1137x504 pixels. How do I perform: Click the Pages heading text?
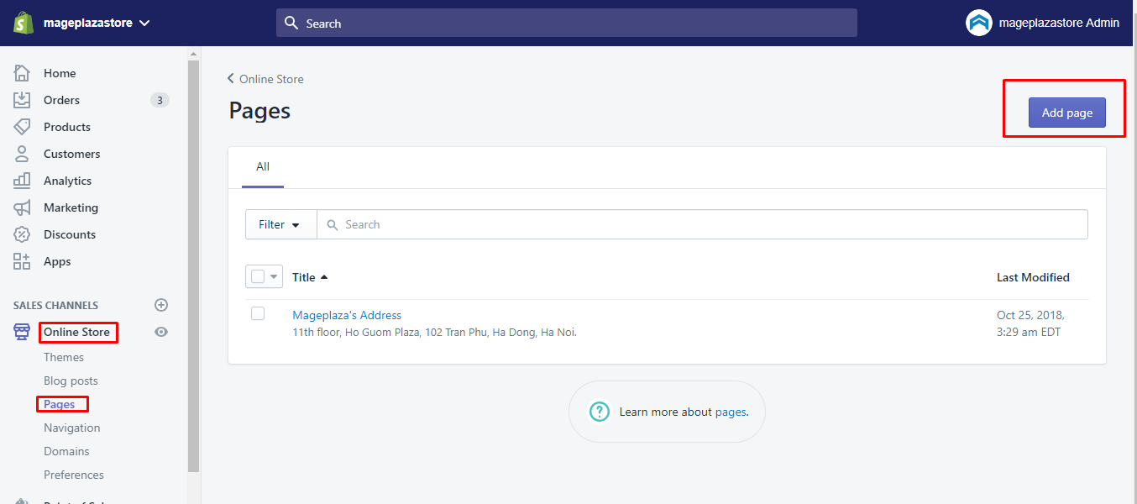[259, 111]
